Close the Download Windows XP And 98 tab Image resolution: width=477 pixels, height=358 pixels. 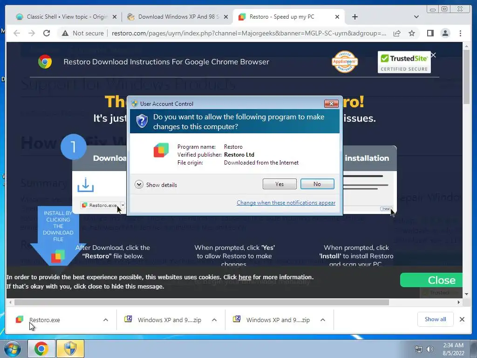[226, 17]
